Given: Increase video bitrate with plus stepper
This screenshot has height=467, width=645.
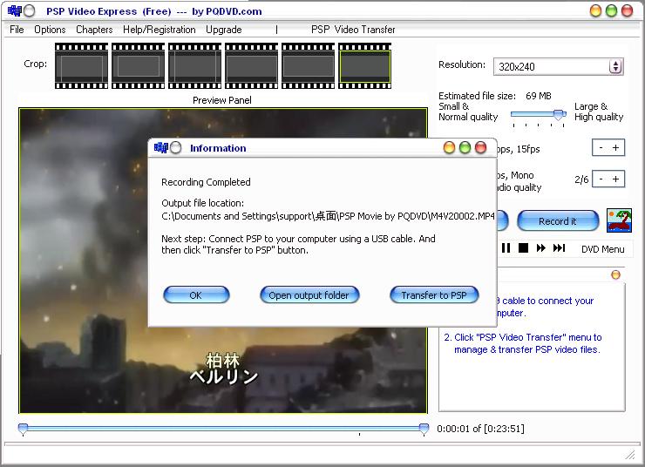Looking at the screenshot, I should coord(616,148).
